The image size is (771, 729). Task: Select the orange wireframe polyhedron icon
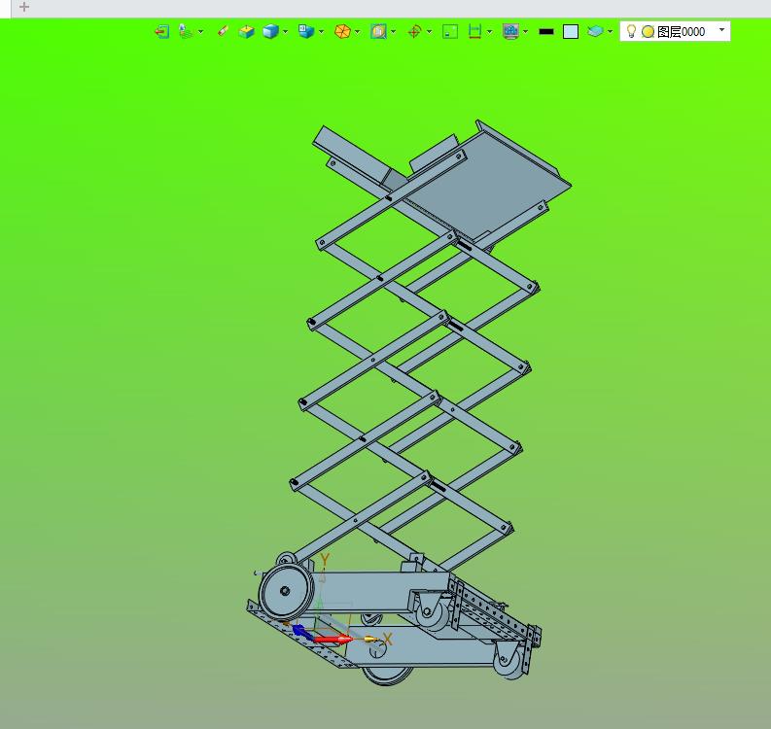[342, 31]
